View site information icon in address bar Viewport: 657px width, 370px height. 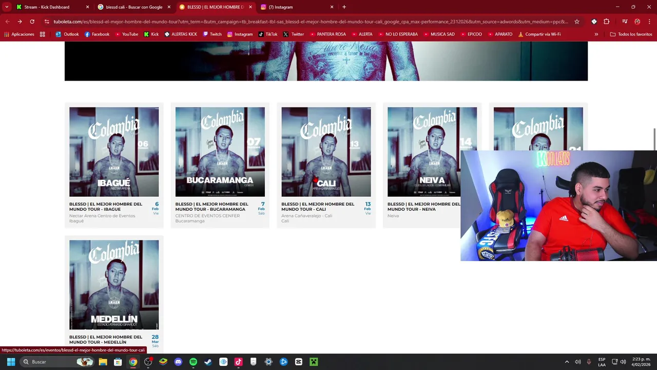click(47, 22)
